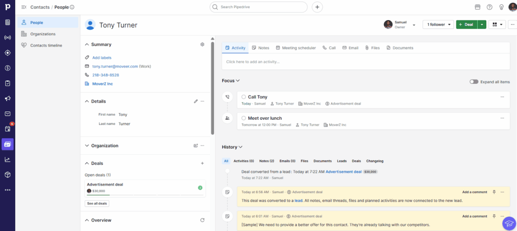517x231 pixels.
Task: Click the pencil edit icon in Details
Action: point(196,101)
